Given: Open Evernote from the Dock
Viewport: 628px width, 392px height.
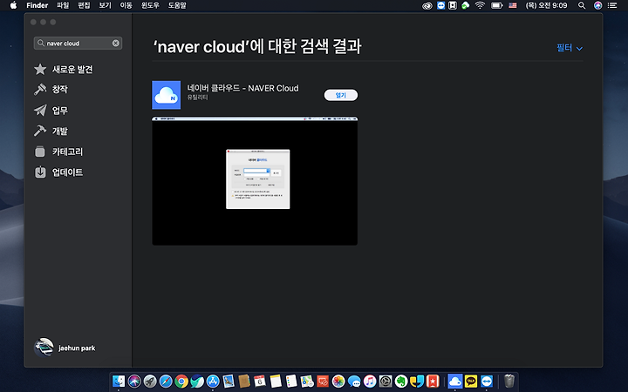Looking at the screenshot, I should coord(401,382).
